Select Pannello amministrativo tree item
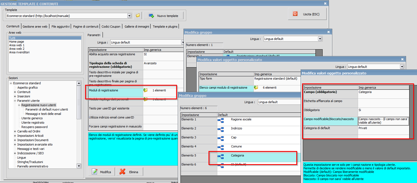 (33, 166)
